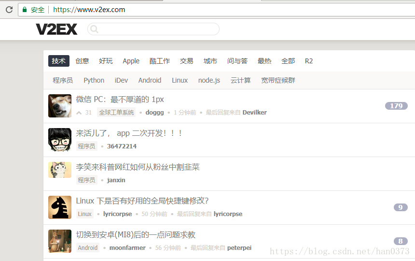The image size is (415, 261).
Task: Open topic 切换到安卓(MI8)后的一点问题求教
Action: point(136,234)
